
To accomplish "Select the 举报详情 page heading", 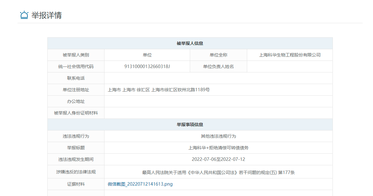I will (x=47, y=15).
